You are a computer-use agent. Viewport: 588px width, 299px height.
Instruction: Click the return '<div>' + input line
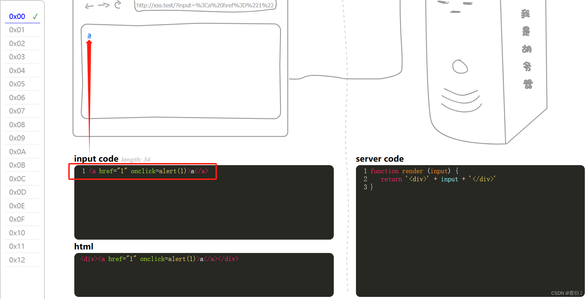coord(438,179)
